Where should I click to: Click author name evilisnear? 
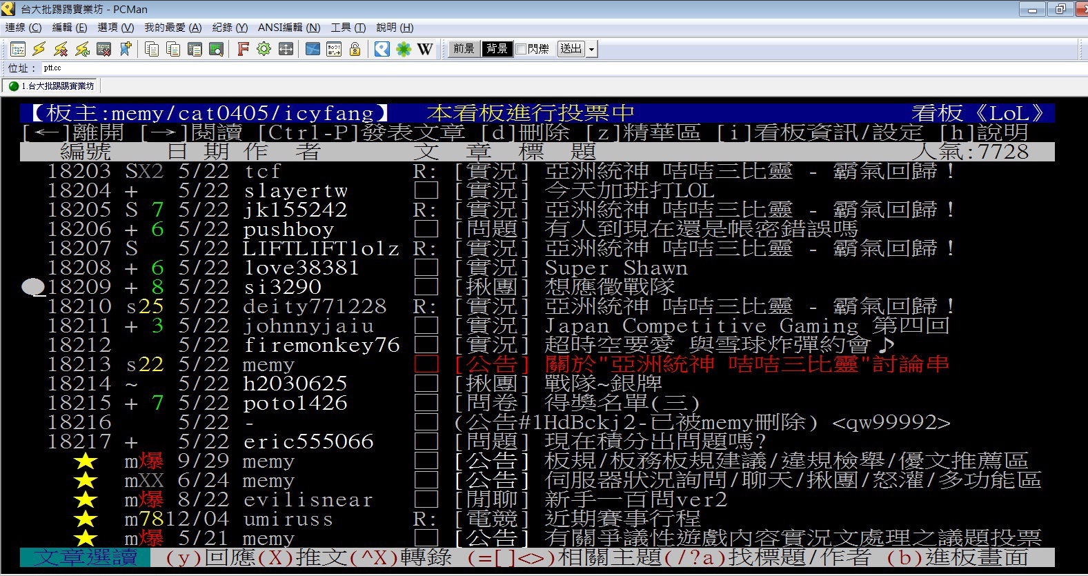(308, 499)
